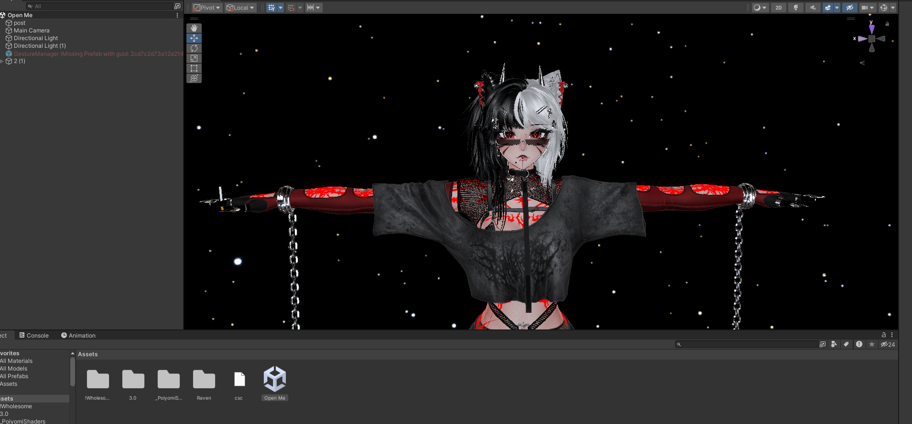Click perspective toggle below orientation gizmo
This screenshot has width=912, height=424.
tap(862, 63)
